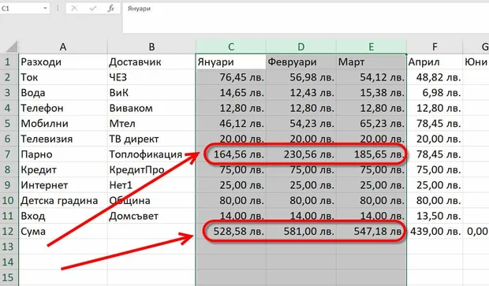Click the Enter checkmark formula bar icon
This screenshot has height=286, width=489.
(92, 9)
